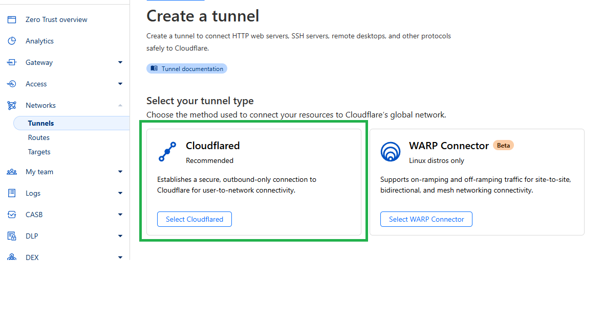
Task: Click the DLP menu label
Action: [x=32, y=237]
